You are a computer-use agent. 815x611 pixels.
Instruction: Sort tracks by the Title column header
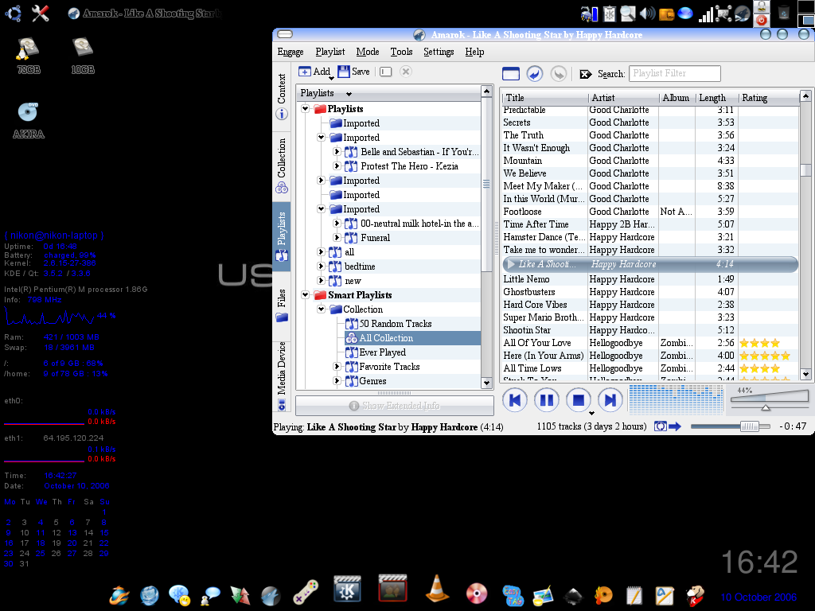(545, 98)
